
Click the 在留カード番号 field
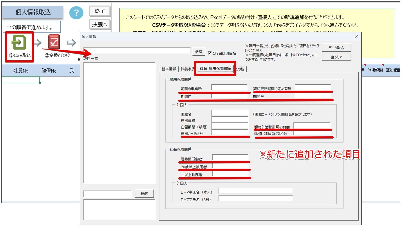coord(230,133)
